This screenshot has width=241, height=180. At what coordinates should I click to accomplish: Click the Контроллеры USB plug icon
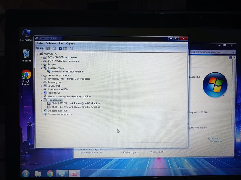(45, 89)
